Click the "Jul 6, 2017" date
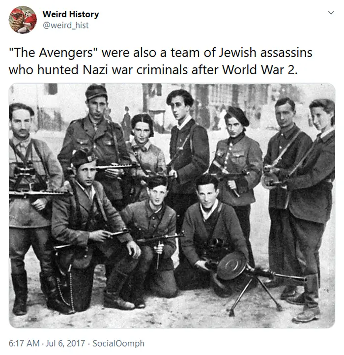The image size is (344, 355). pos(65,343)
